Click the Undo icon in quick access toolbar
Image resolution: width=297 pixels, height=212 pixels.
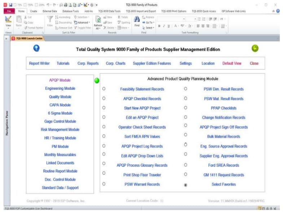(x=48, y=5)
